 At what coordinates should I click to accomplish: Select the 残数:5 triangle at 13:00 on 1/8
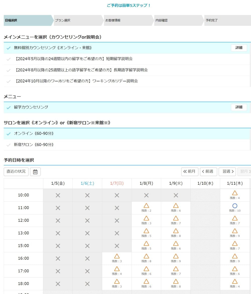click(146, 232)
